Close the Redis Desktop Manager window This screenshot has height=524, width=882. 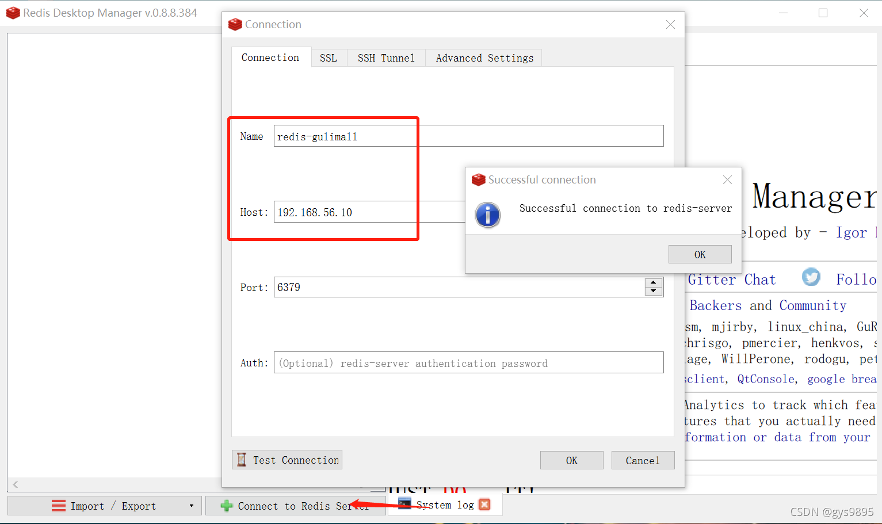click(864, 13)
